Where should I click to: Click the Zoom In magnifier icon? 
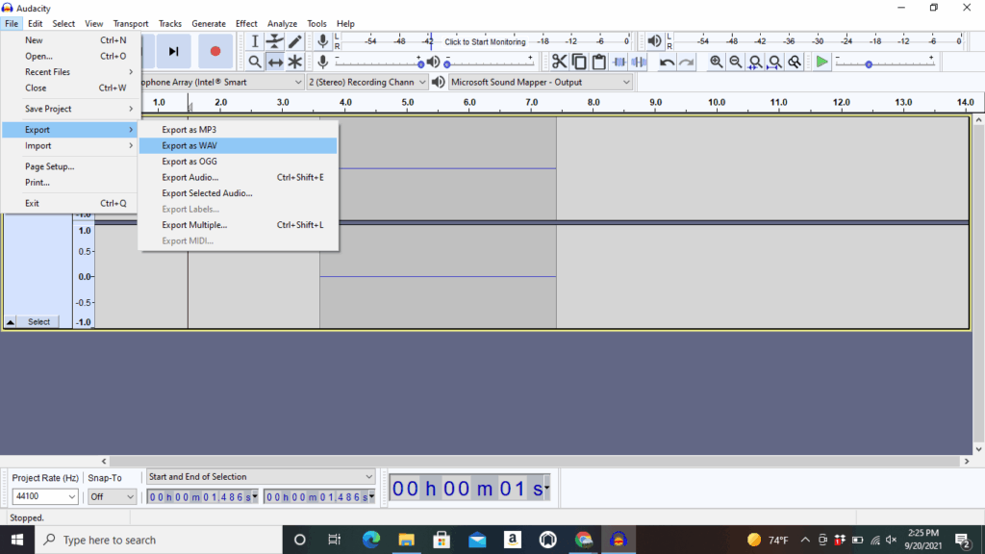(717, 62)
